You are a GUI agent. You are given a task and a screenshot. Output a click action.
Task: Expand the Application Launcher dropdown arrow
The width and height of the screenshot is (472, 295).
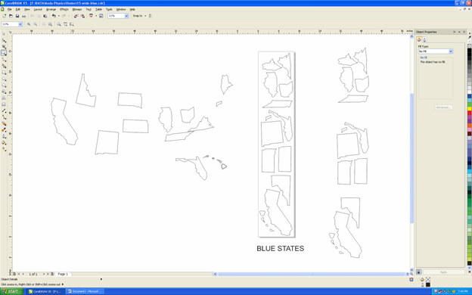(96, 16)
